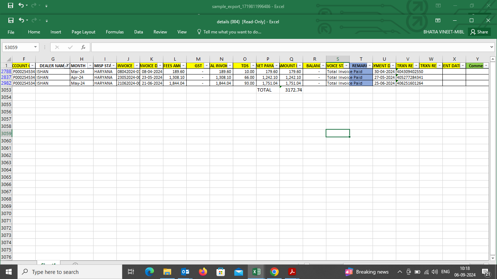Open the REMARKS column filter dropdown
Viewport: 497px width, 279px height.
pyautogui.click(x=370, y=66)
